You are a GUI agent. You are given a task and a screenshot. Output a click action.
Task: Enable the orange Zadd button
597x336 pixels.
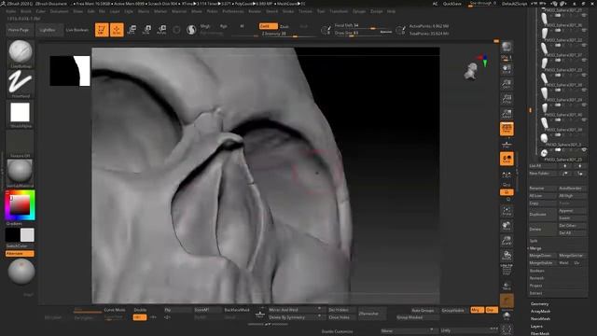coord(268,26)
